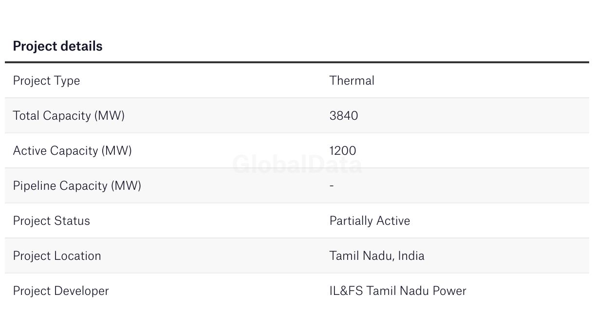The image size is (594, 328).
Task: Click the word India in location value
Action: [x=411, y=255]
